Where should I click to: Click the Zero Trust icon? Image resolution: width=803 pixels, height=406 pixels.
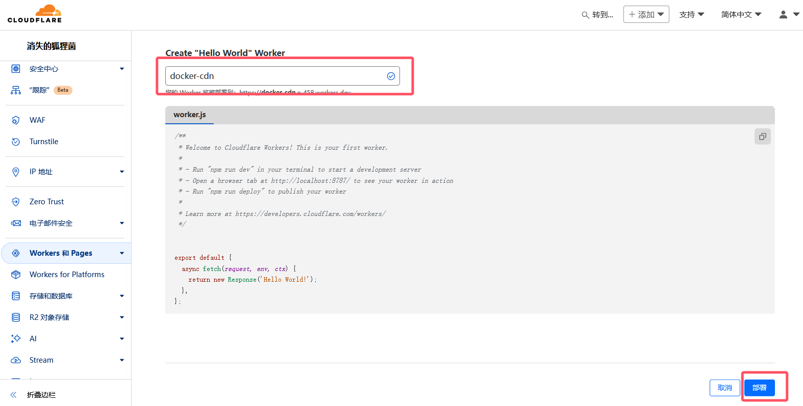click(16, 202)
